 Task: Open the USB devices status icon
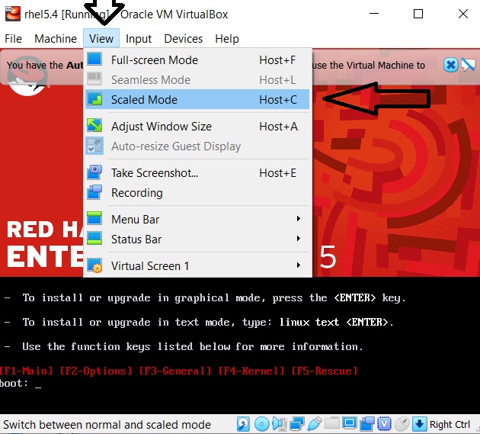pos(314,424)
